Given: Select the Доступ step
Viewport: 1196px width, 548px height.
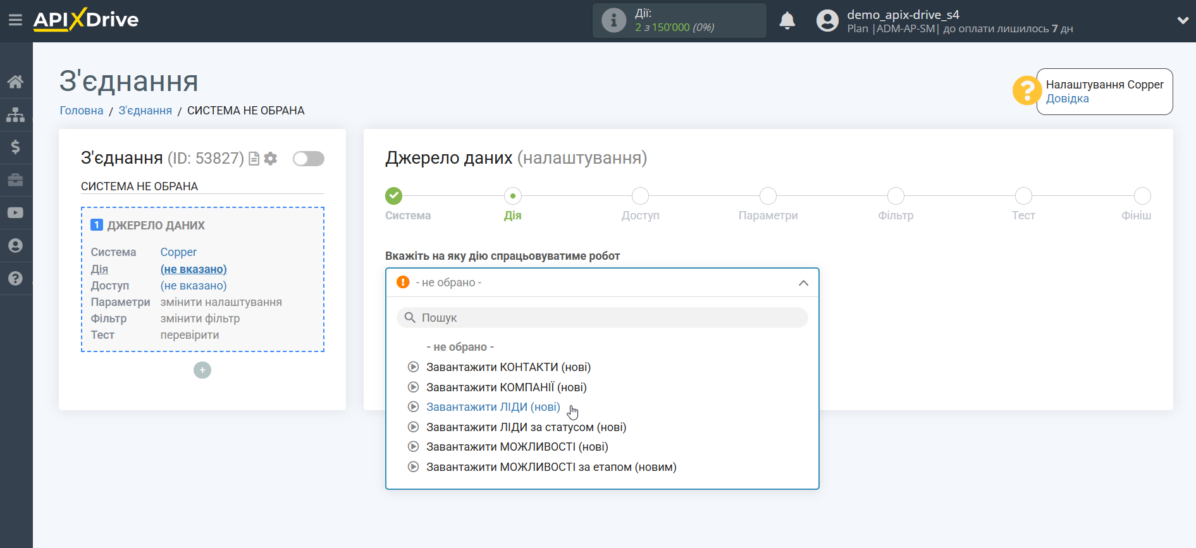Looking at the screenshot, I should (x=641, y=196).
